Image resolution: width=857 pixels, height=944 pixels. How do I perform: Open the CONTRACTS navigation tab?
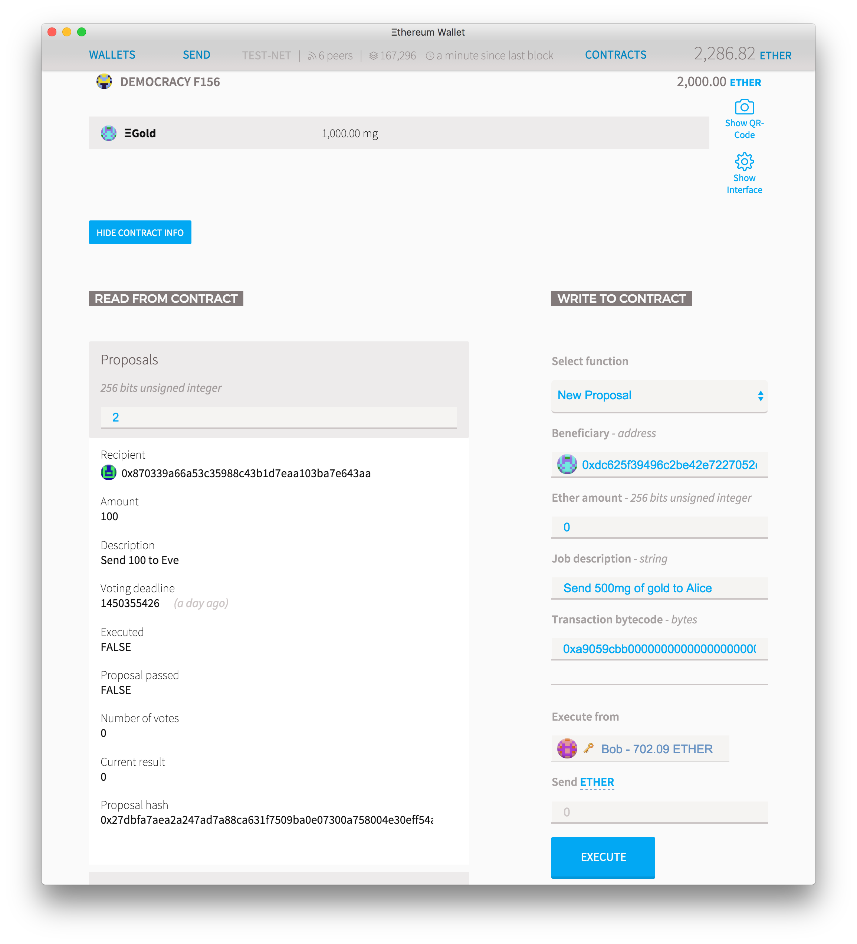(x=619, y=55)
